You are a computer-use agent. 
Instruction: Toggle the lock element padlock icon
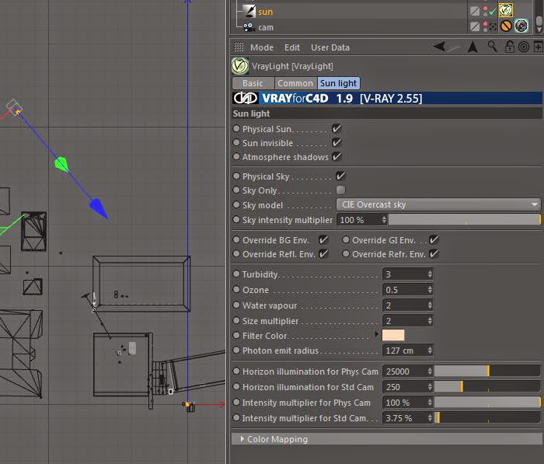click(510, 46)
